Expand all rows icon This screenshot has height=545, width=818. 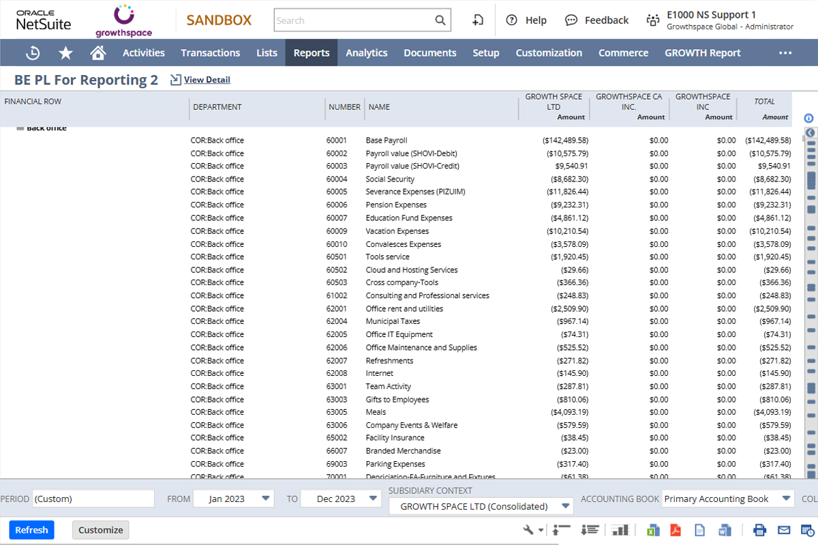click(x=590, y=530)
